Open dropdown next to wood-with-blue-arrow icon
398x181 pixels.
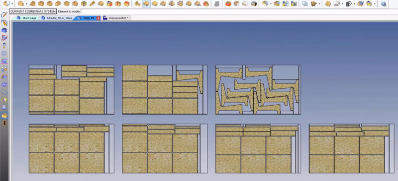click(271, 4)
